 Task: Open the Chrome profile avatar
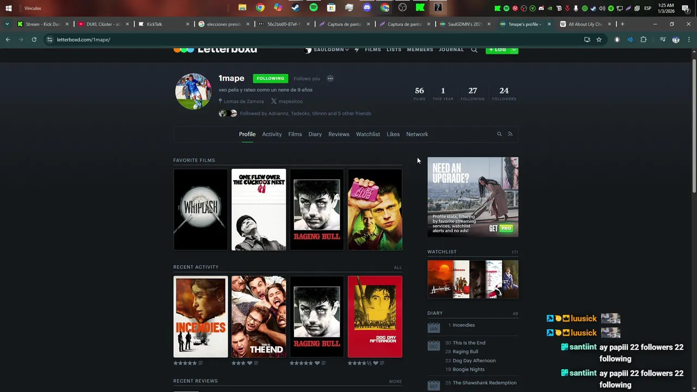pyautogui.click(x=676, y=40)
